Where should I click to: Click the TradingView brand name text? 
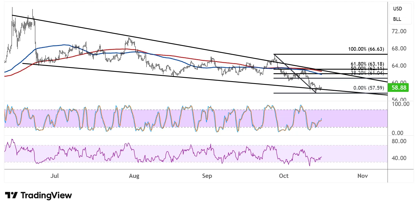47,195
